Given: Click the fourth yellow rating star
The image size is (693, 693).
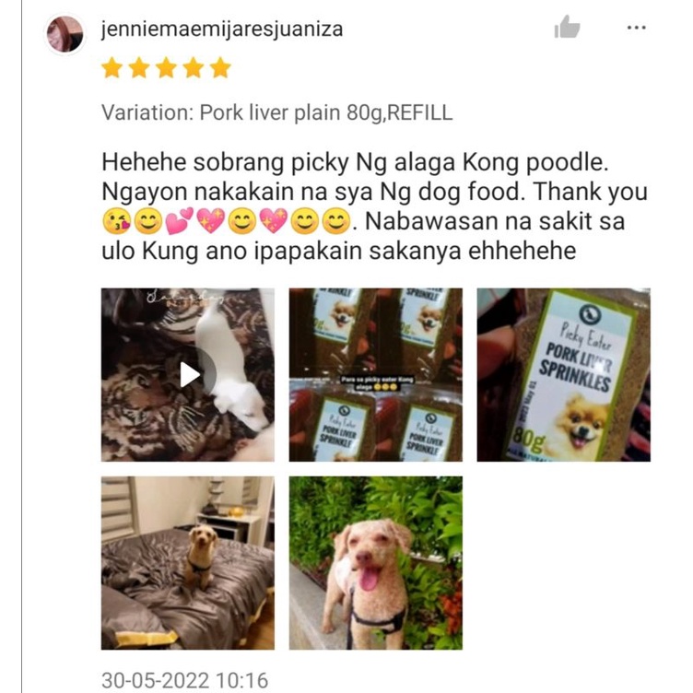Looking at the screenshot, I should pos(194,67).
